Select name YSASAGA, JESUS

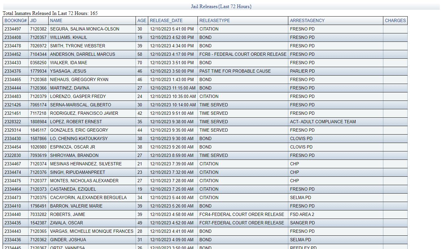68,71
